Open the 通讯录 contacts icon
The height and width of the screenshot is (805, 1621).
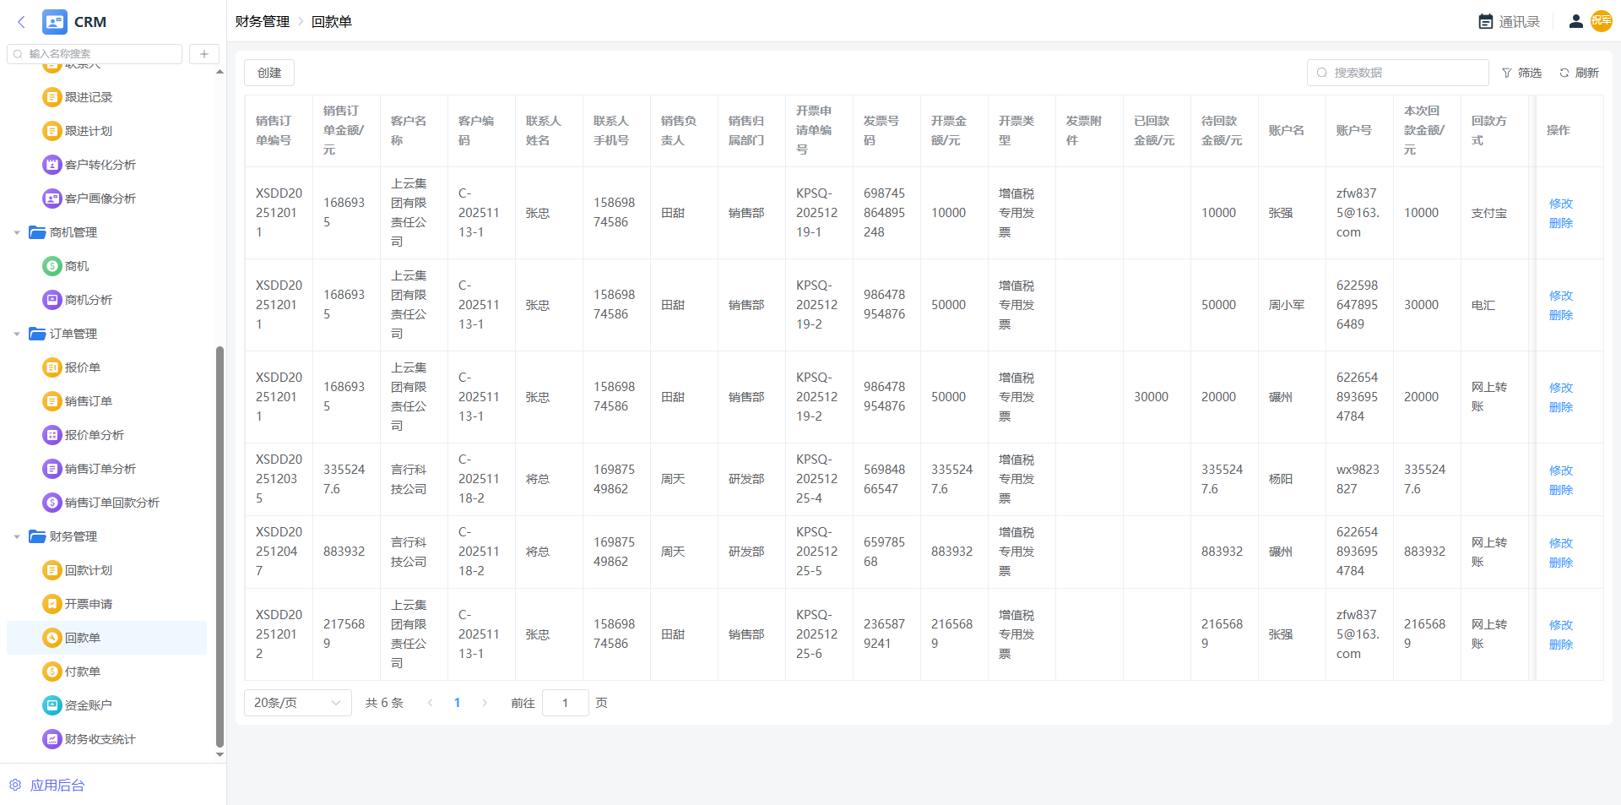pyautogui.click(x=1486, y=22)
